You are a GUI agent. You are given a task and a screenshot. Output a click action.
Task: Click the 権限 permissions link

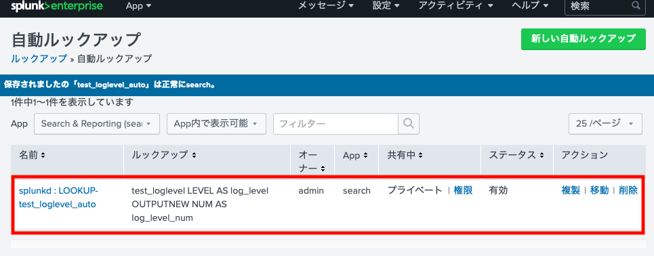[463, 190]
